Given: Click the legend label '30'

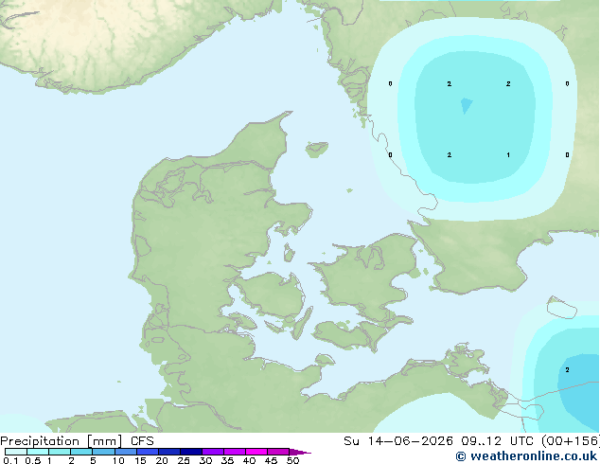Looking at the screenshot, I should point(205,460).
